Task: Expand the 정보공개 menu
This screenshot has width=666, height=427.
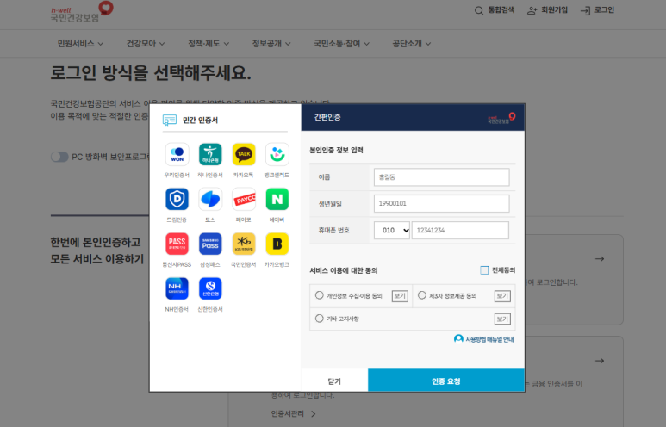Action: [x=271, y=44]
